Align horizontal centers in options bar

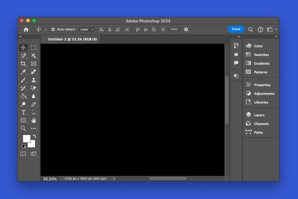pyautogui.click(x=110, y=29)
